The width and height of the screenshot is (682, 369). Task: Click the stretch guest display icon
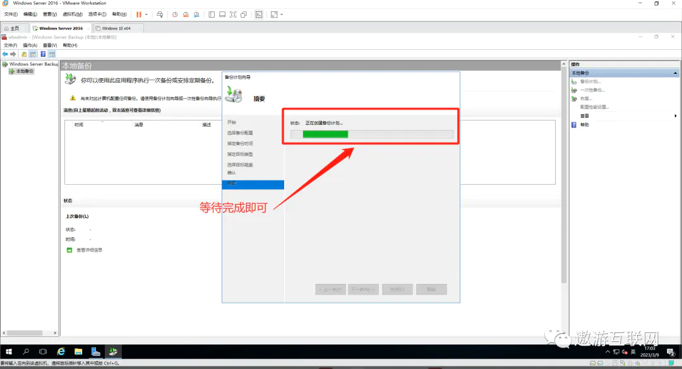(274, 15)
